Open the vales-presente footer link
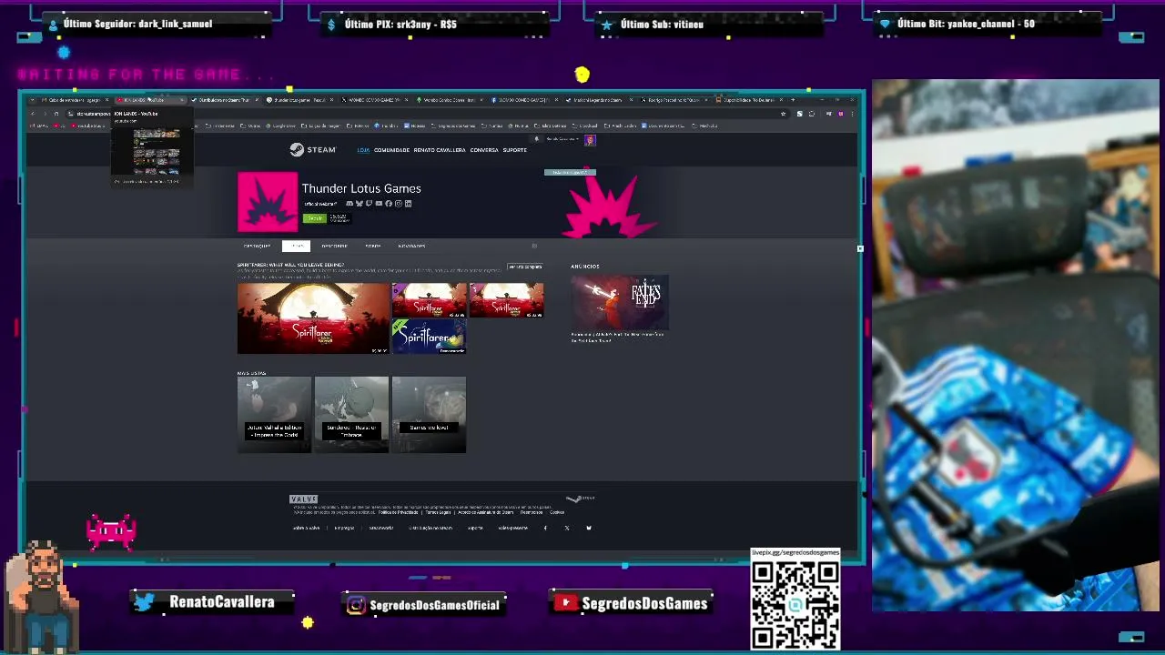The height and width of the screenshot is (655, 1165). tap(512, 528)
